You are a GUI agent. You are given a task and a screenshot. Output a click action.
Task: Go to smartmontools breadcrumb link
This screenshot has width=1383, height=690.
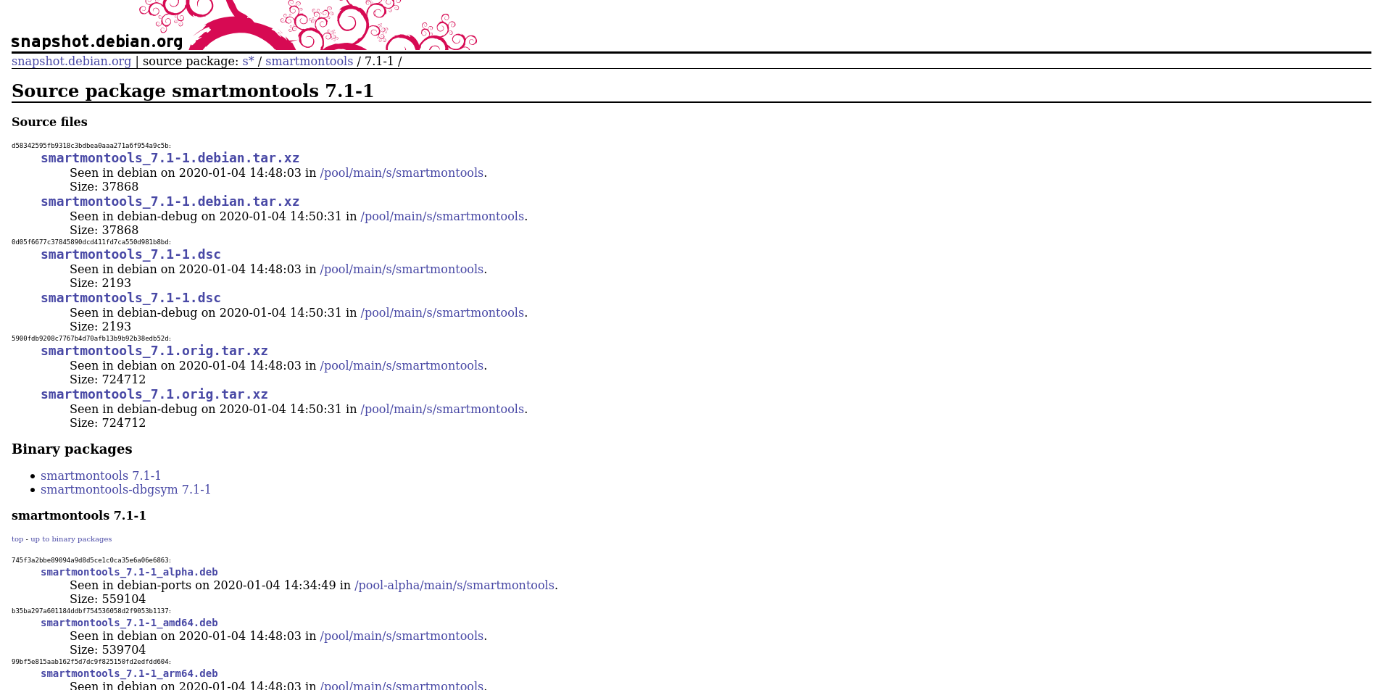309,61
